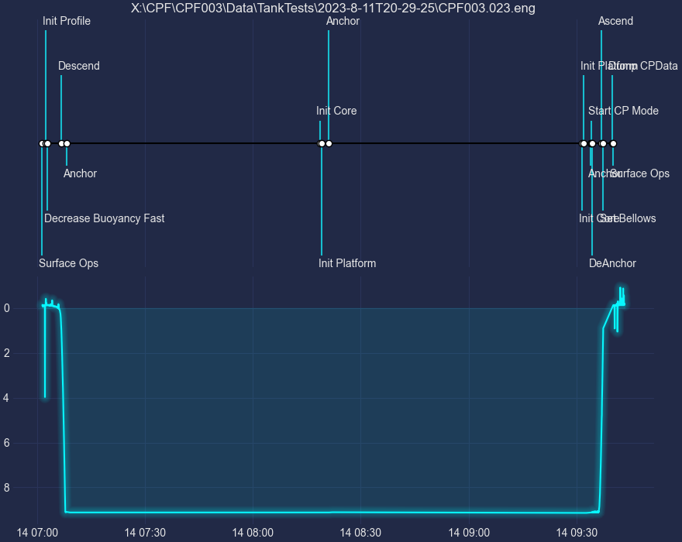Click the 14 09:30 x-axis tick label
This screenshot has height=542, width=682.
[577, 533]
